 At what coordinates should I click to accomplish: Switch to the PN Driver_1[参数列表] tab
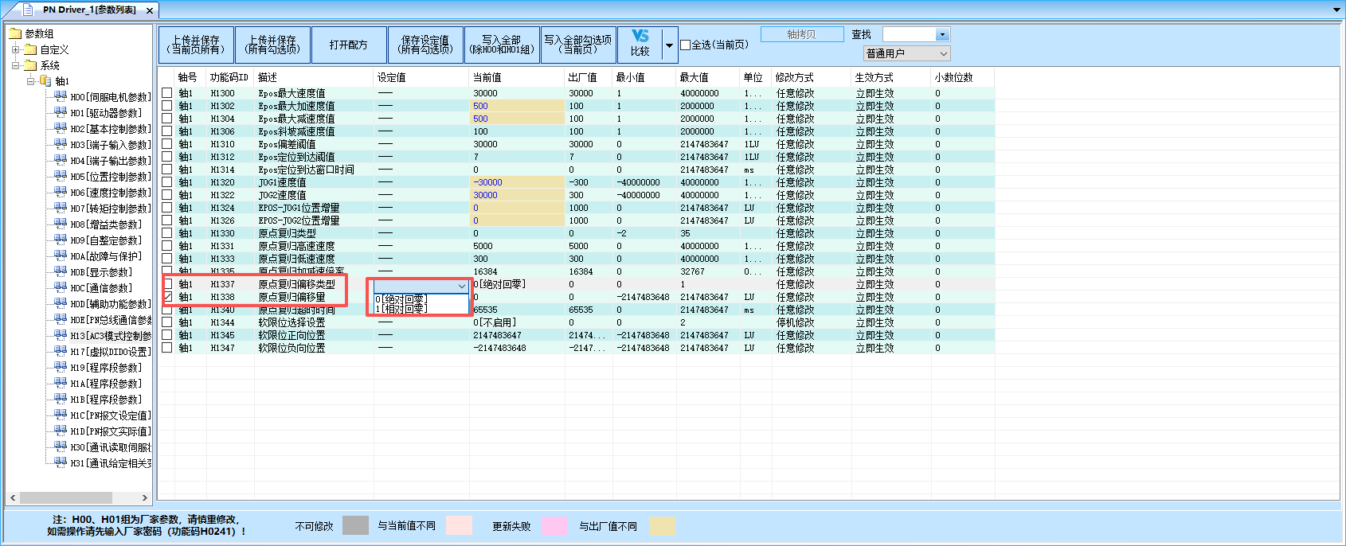88,10
